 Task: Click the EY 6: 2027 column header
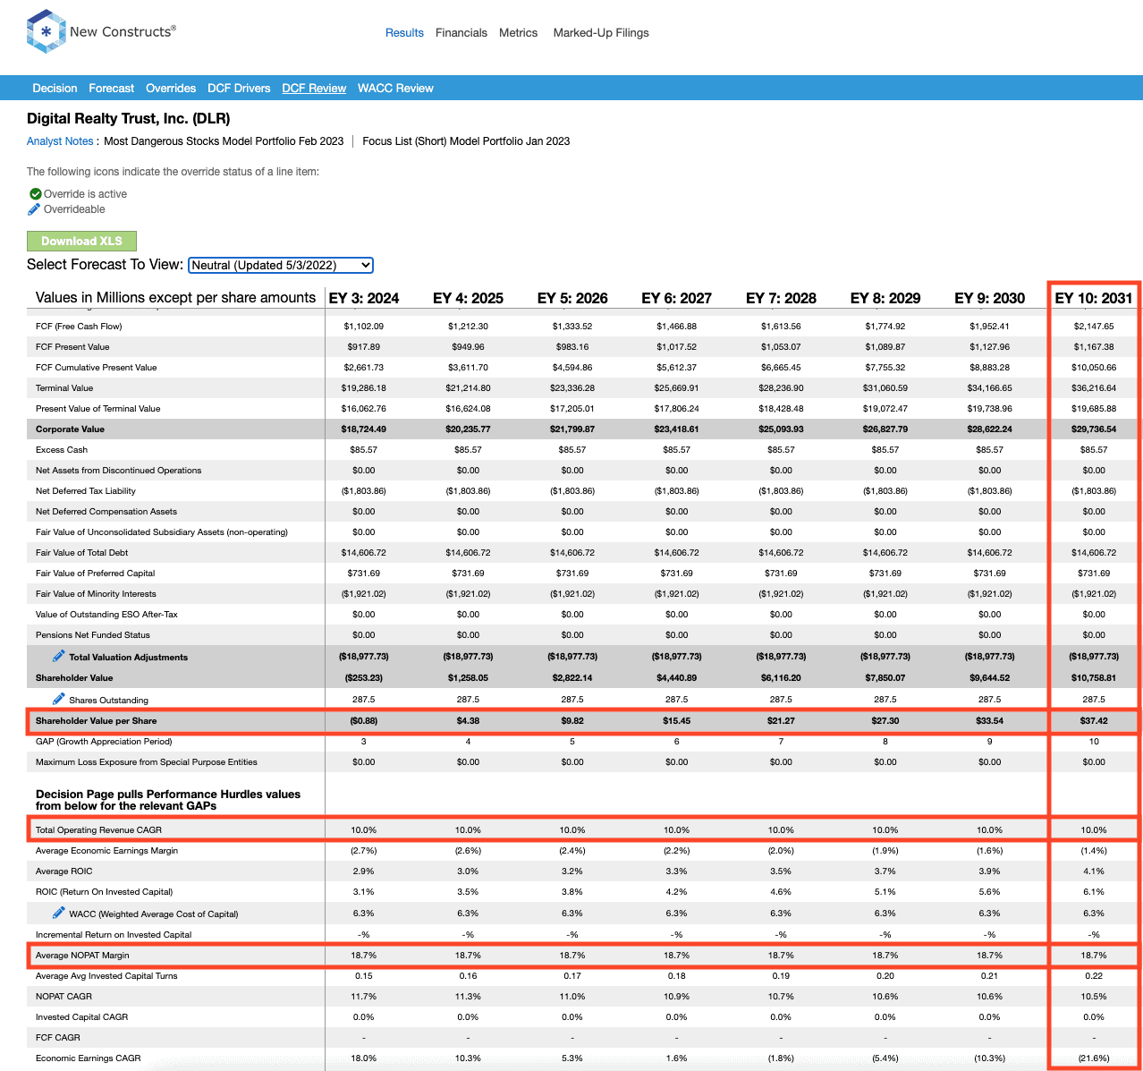677,298
